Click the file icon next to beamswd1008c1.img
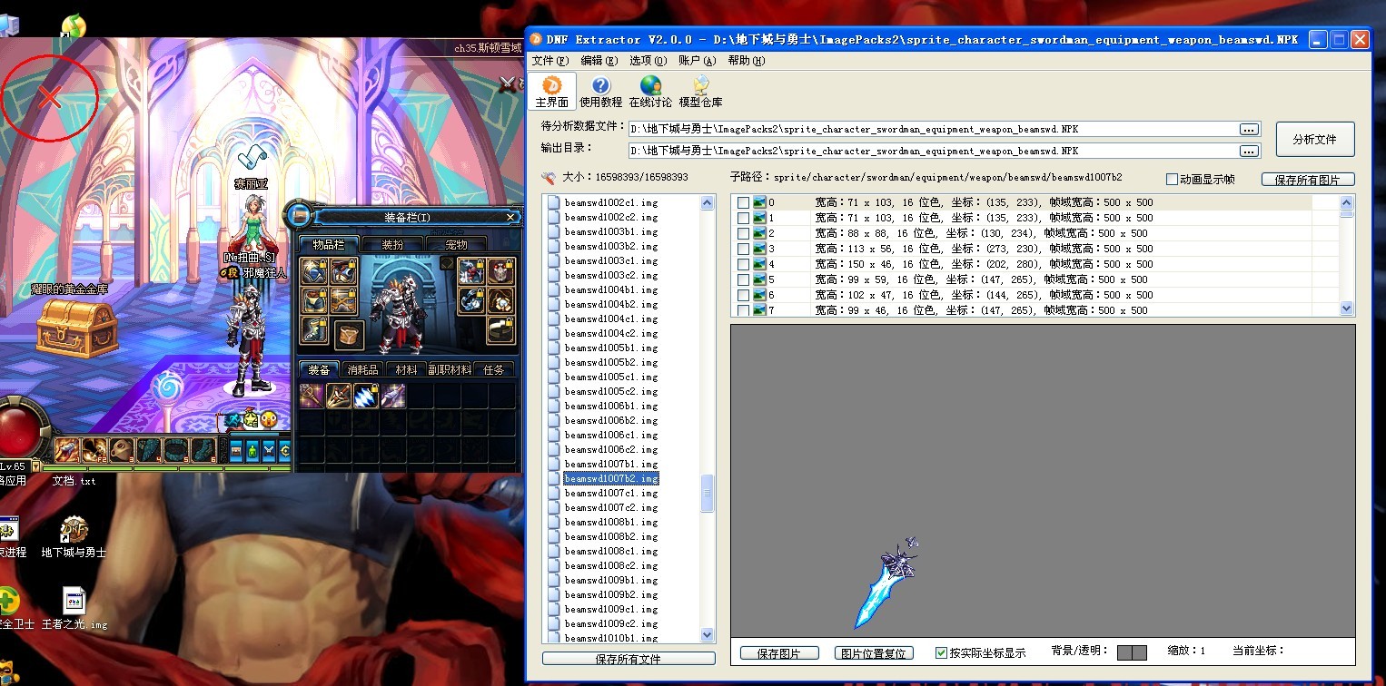 coord(553,551)
